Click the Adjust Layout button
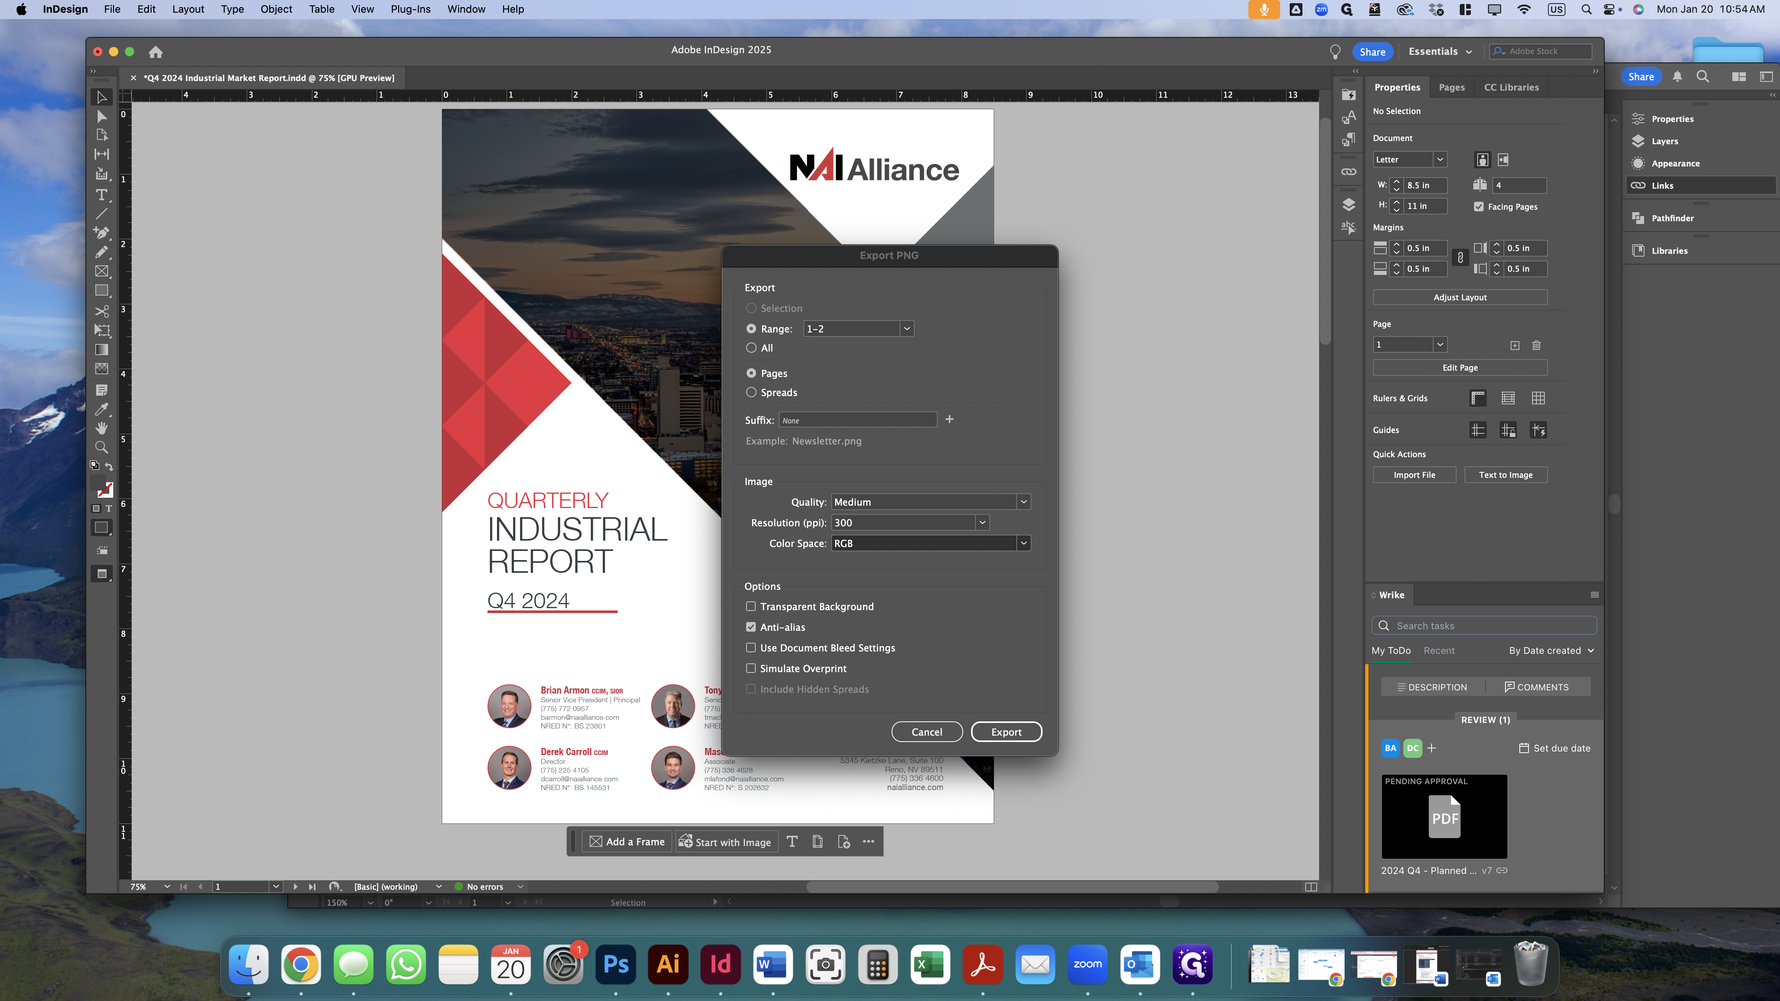The height and width of the screenshot is (1001, 1780). 1460,297
